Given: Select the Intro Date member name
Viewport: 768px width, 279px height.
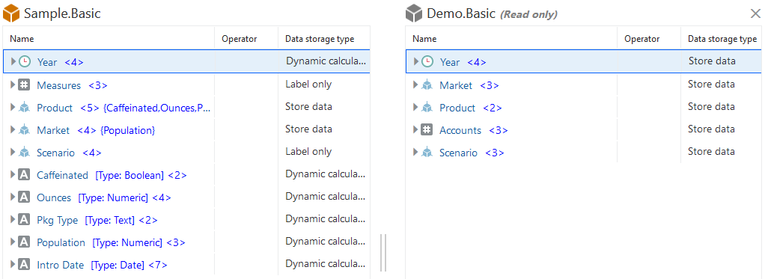Looking at the screenshot, I should point(60,266).
